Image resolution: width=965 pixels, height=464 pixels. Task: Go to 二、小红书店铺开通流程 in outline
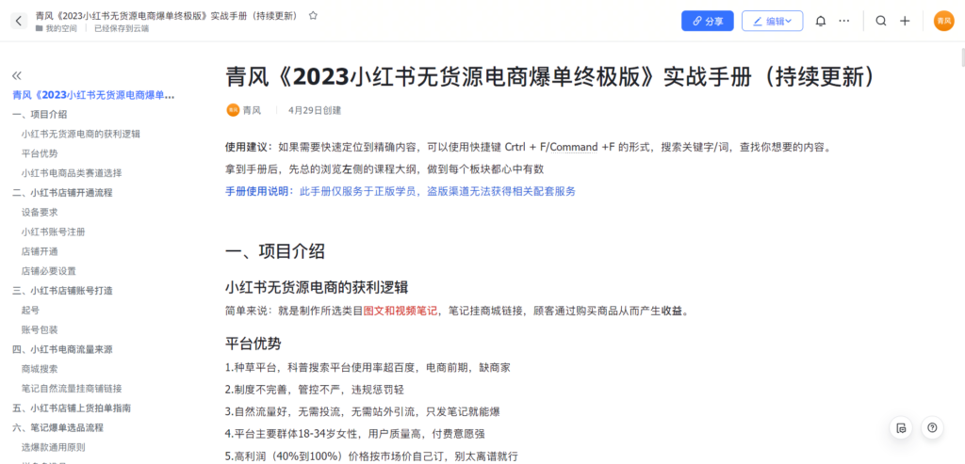[x=62, y=192]
